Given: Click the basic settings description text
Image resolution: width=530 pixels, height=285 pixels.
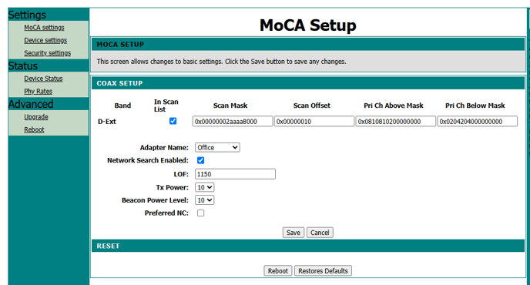Looking at the screenshot, I should [x=221, y=62].
